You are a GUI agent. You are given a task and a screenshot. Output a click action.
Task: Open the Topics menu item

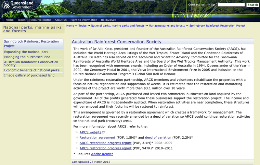tap(21, 20)
